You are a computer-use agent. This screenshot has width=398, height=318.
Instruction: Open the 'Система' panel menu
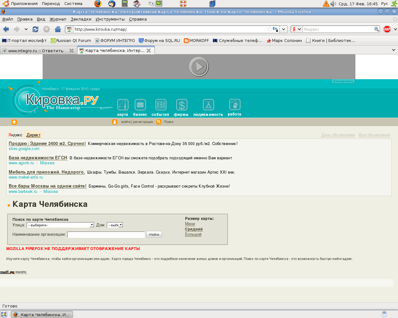(73, 4)
